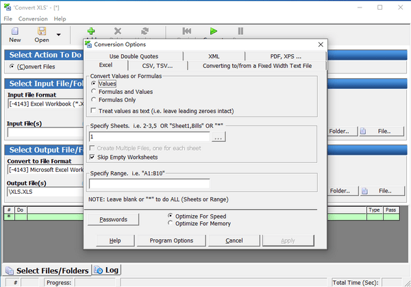Switch to the XML tab

coord(214,56)
